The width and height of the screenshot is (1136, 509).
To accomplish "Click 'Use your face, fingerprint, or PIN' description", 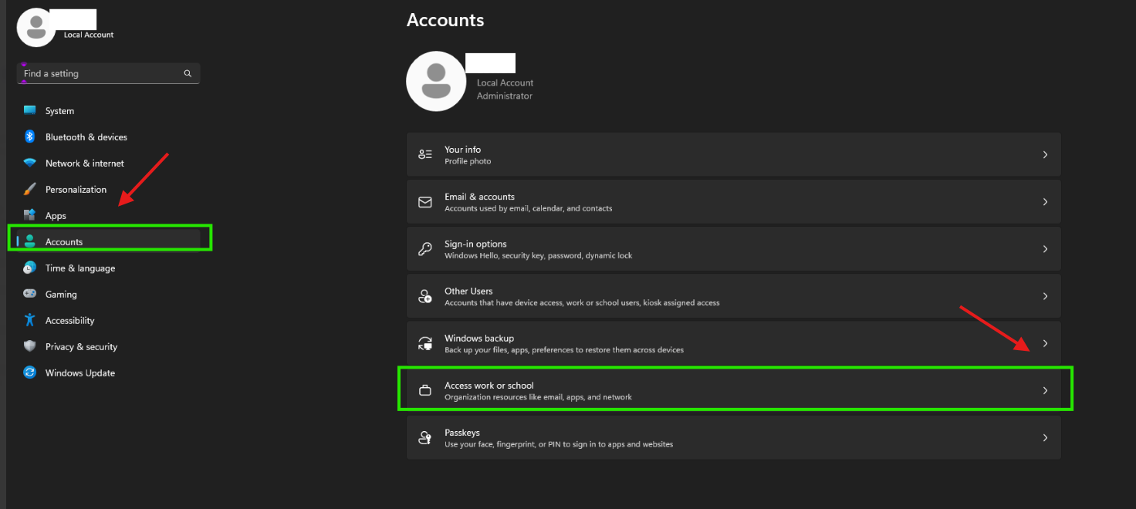I will point(559,444).
